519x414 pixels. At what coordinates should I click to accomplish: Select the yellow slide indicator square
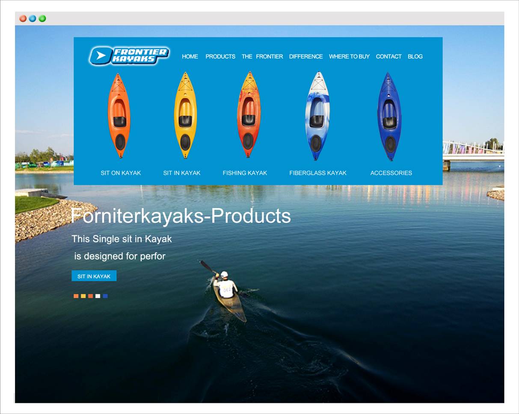pos(83,296)
